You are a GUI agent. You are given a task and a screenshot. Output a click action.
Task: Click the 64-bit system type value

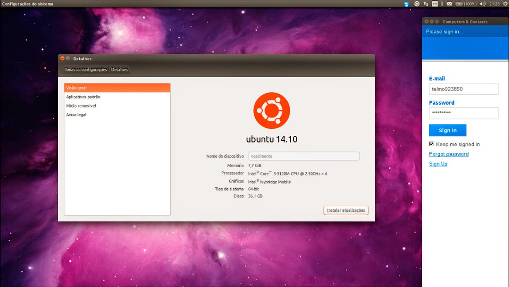click(253, 189)
